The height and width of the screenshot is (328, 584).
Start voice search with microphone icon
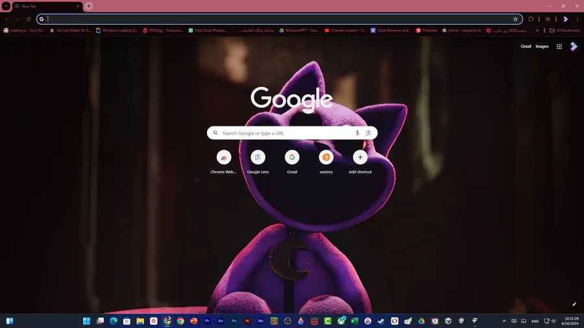357,133
